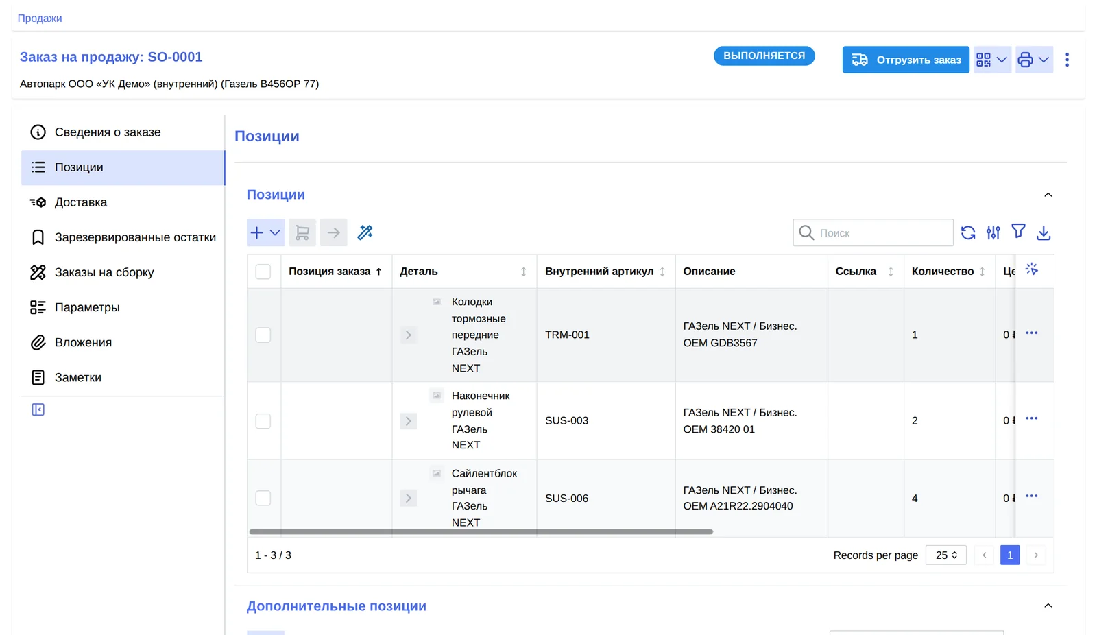Switch to the Доставка tab
The width and height of the screenshot is (1097, 635).
click(x=123, y=202)
